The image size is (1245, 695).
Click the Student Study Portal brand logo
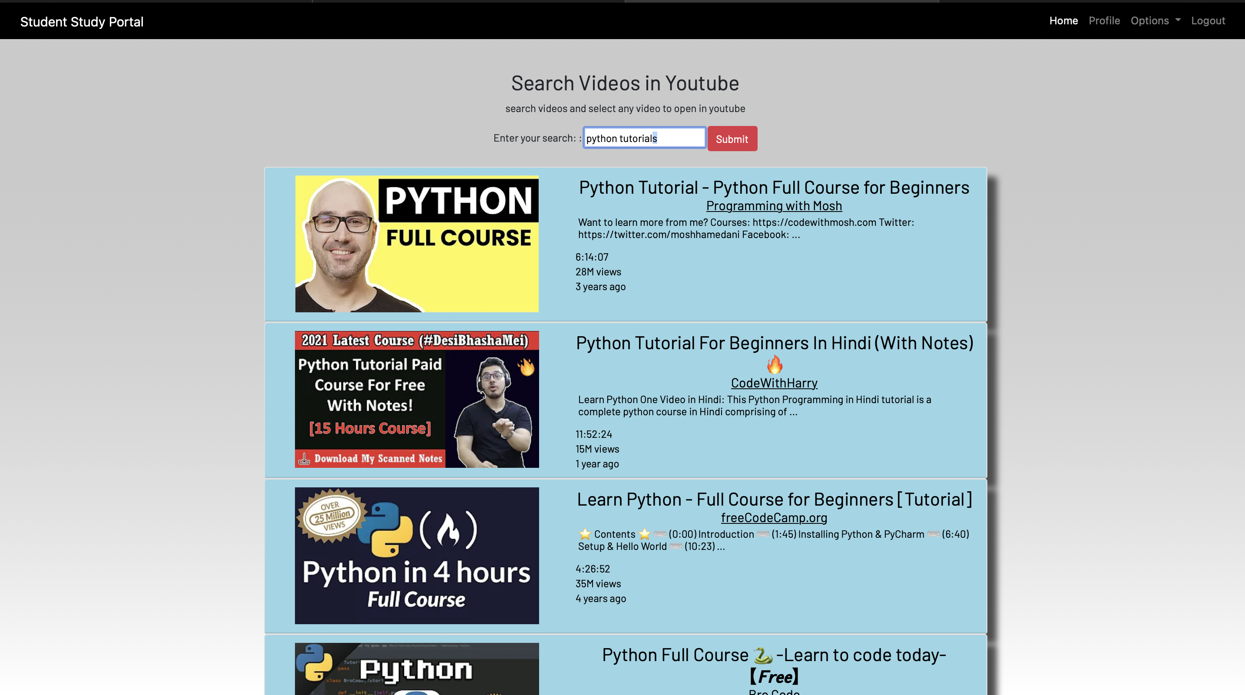click(81, 21)
